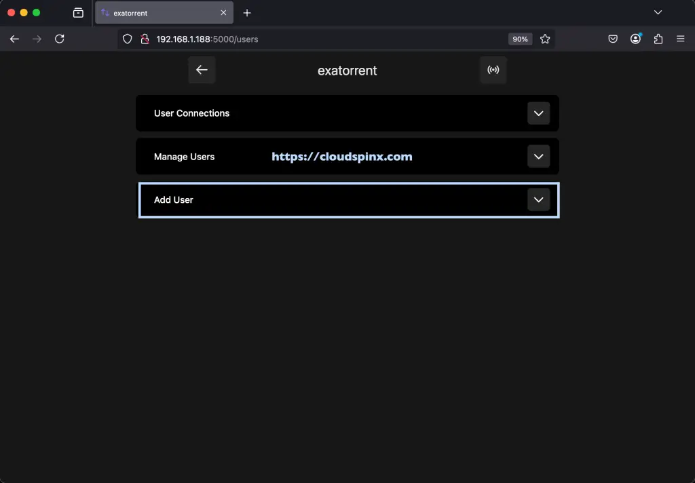Screen dimensions: 695x483
Task: Open the tab overview chevron
Action: pyautogui.click(x=658, y=12)
